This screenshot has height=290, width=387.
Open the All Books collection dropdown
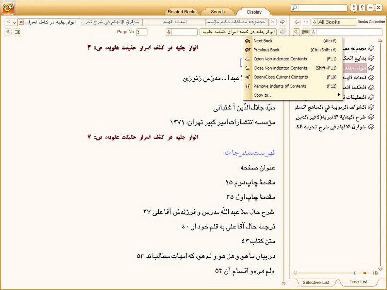[x=315, y=22]
